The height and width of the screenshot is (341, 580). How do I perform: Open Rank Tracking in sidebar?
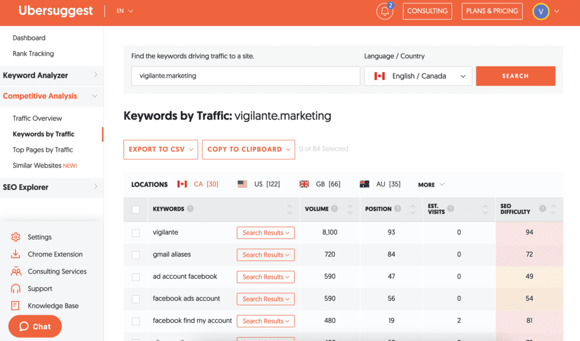33,54
